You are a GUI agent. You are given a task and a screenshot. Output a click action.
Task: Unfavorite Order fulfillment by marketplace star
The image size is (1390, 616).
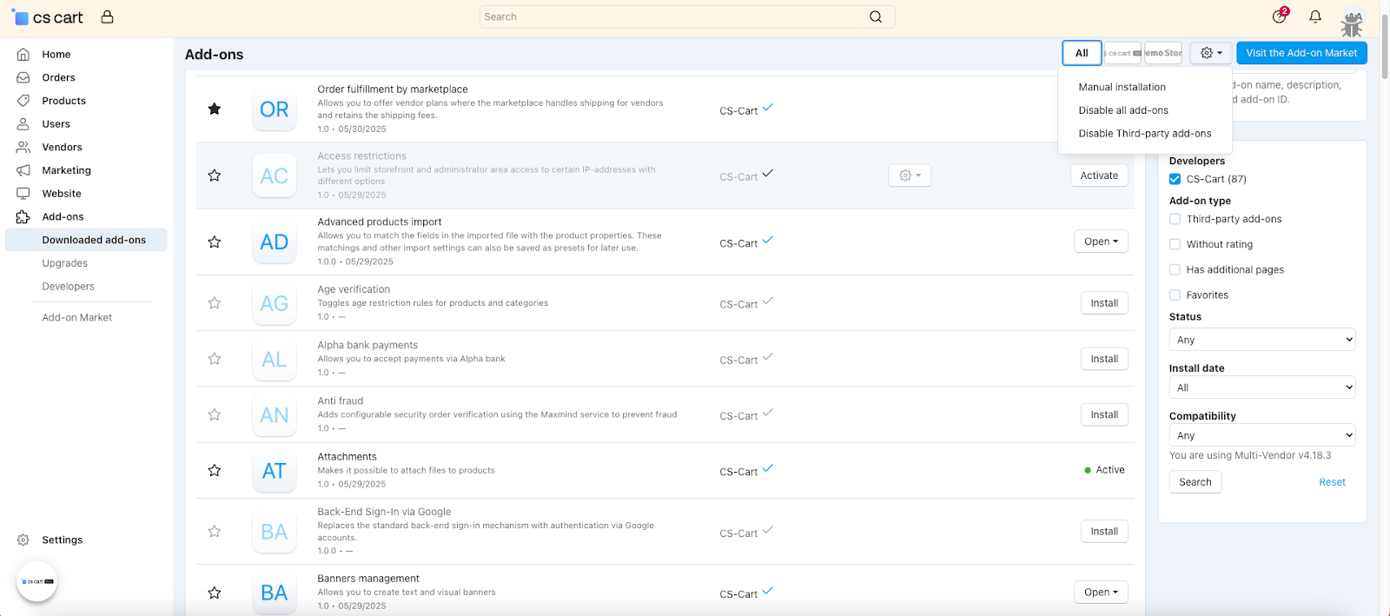coord(215,109)
